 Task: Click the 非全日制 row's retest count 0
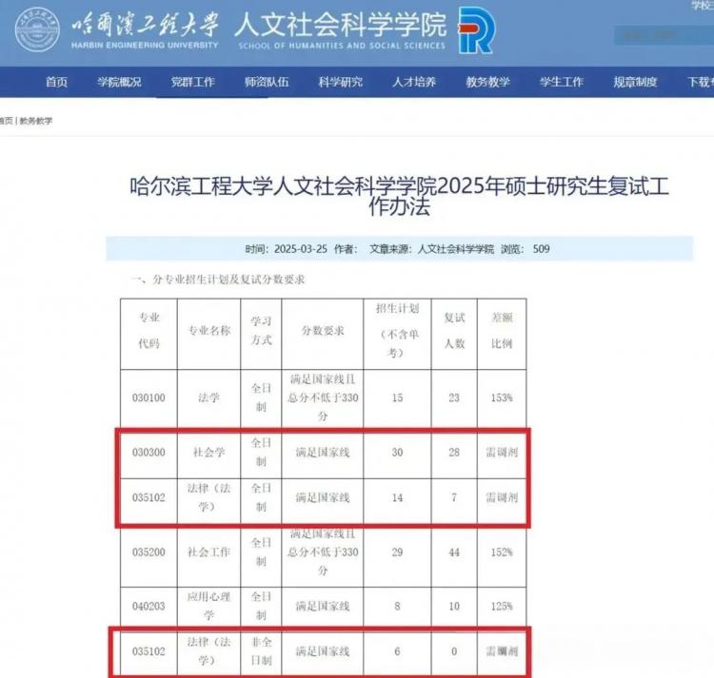point(454,651)
